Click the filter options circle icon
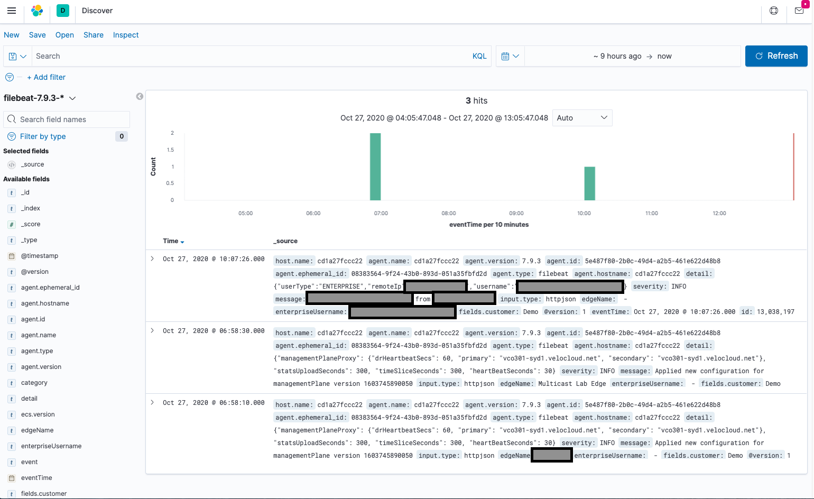This screenshot has height=499, width=814. (x=10, y=77)
